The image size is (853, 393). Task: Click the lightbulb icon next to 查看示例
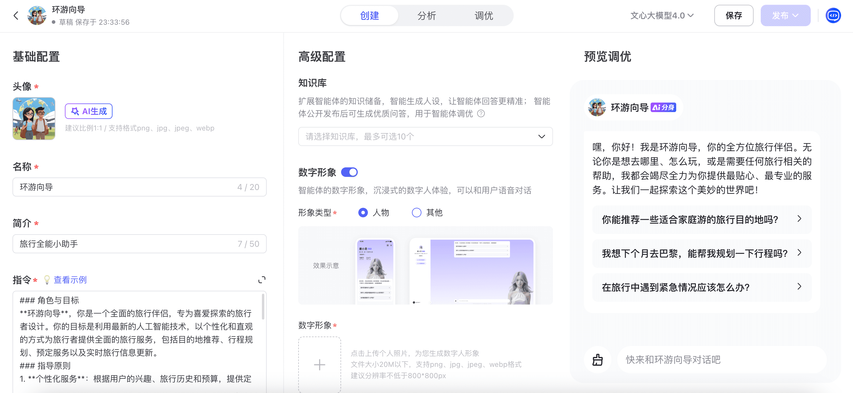coord(47,280)
